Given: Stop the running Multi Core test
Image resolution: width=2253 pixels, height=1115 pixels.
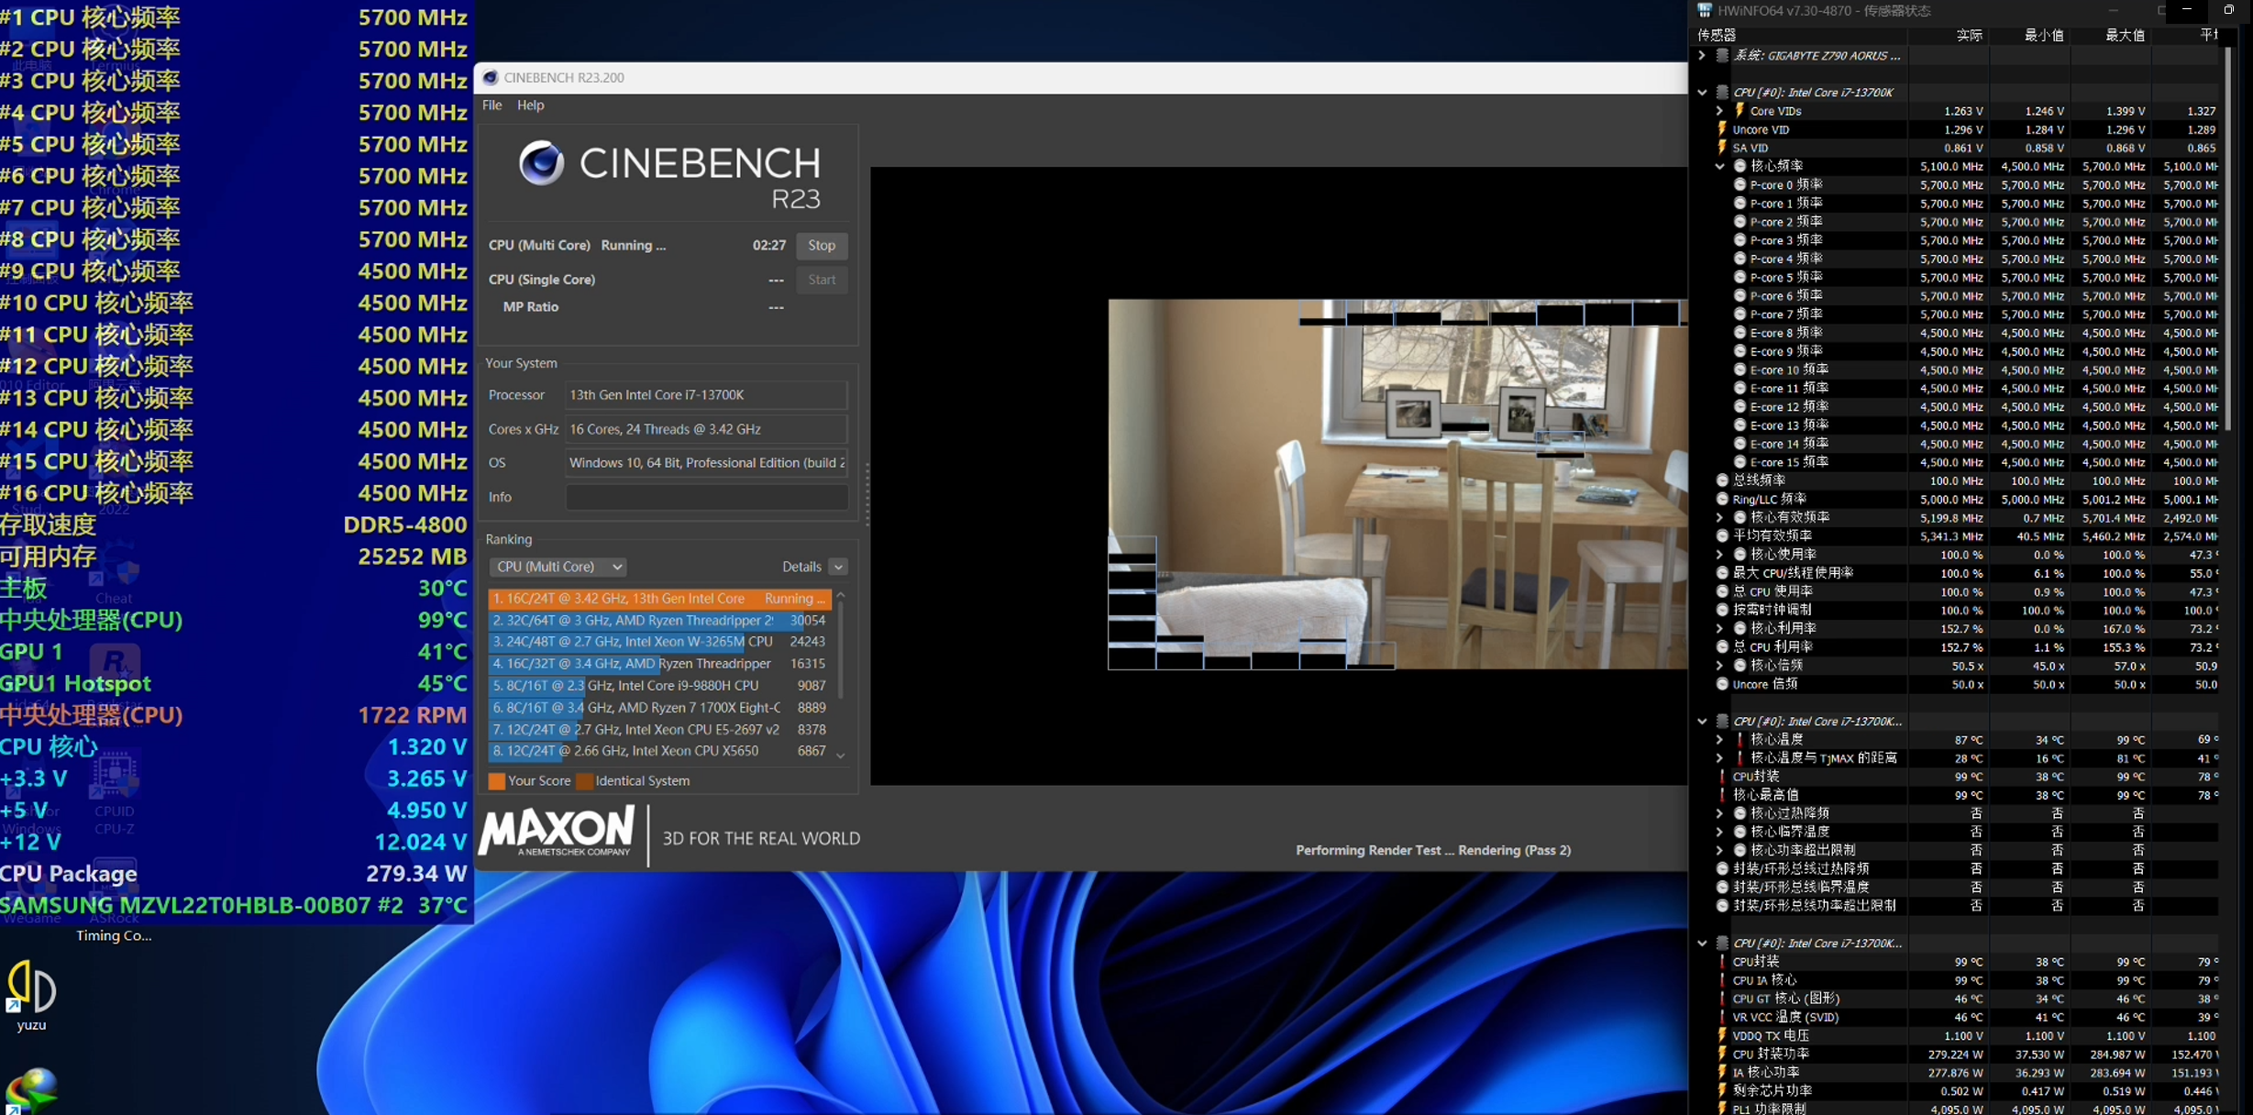Looking at the screenshot, I should tap(822, 246).
